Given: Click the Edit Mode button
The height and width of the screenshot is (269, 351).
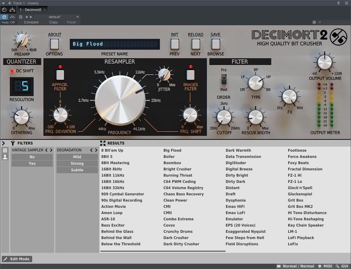Looking at the screenshot, I should tap(17, 259).
